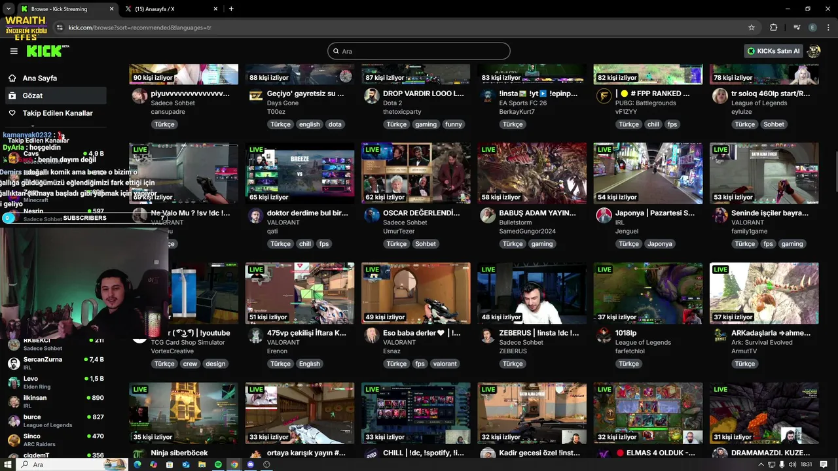Viewport: 838px width, 471px height.
Task: Open Japonya Pazartesi stream thumbnail
Action: pos(648,173)
